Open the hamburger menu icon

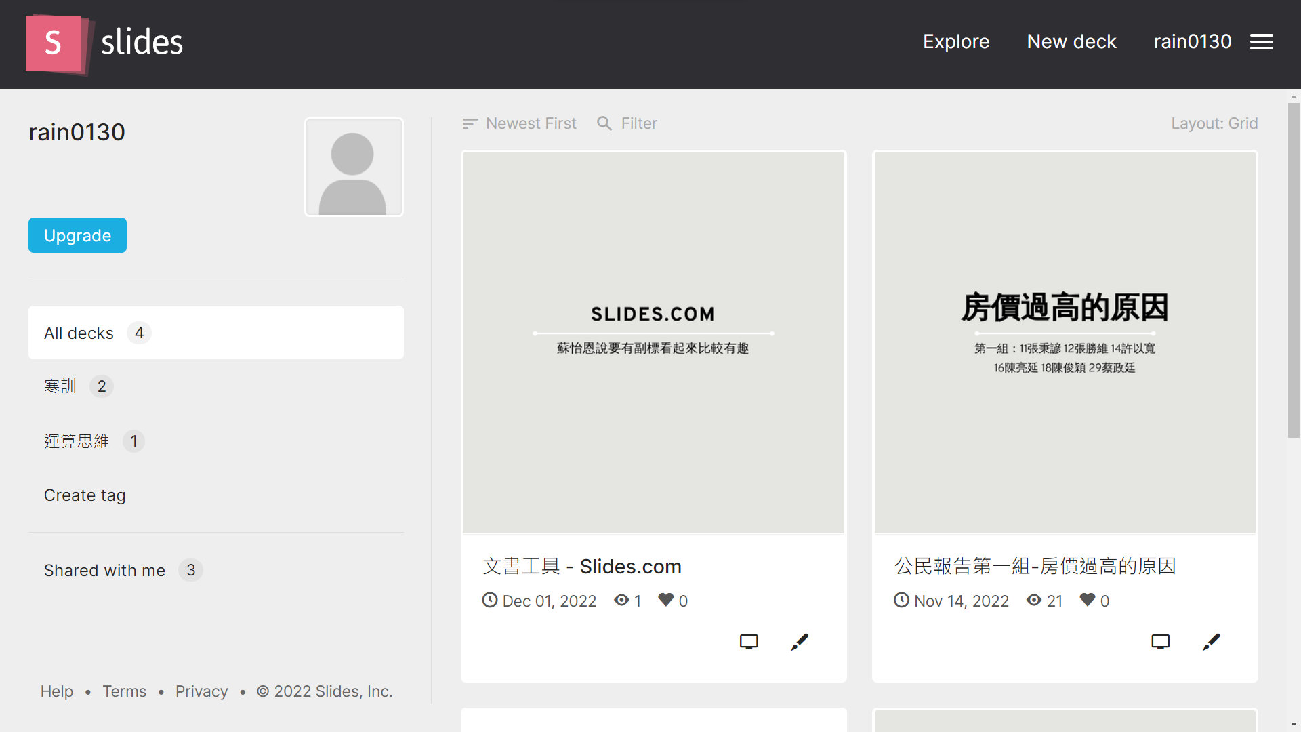pyautogui.click(x=1261, y=42)
